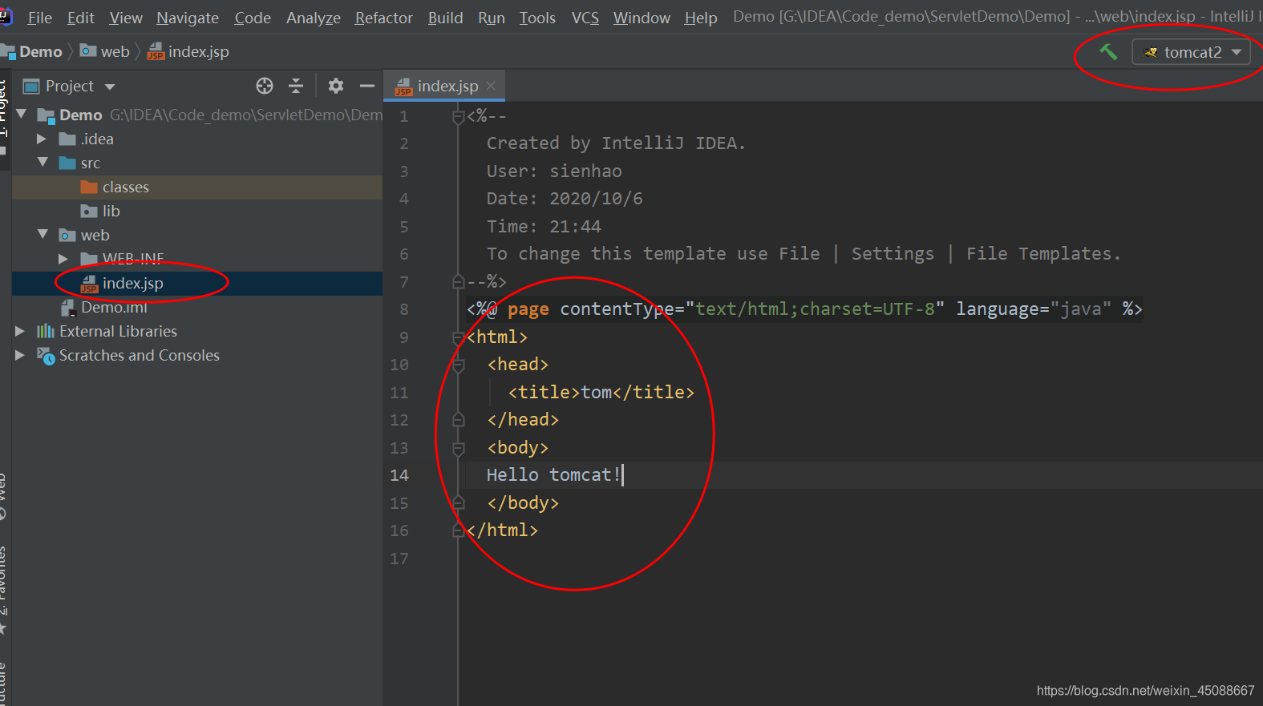Screen dimensions: 1263x706
Task: Click 'Date: 2020/10/6' comment line
Action: pos(565,199)
